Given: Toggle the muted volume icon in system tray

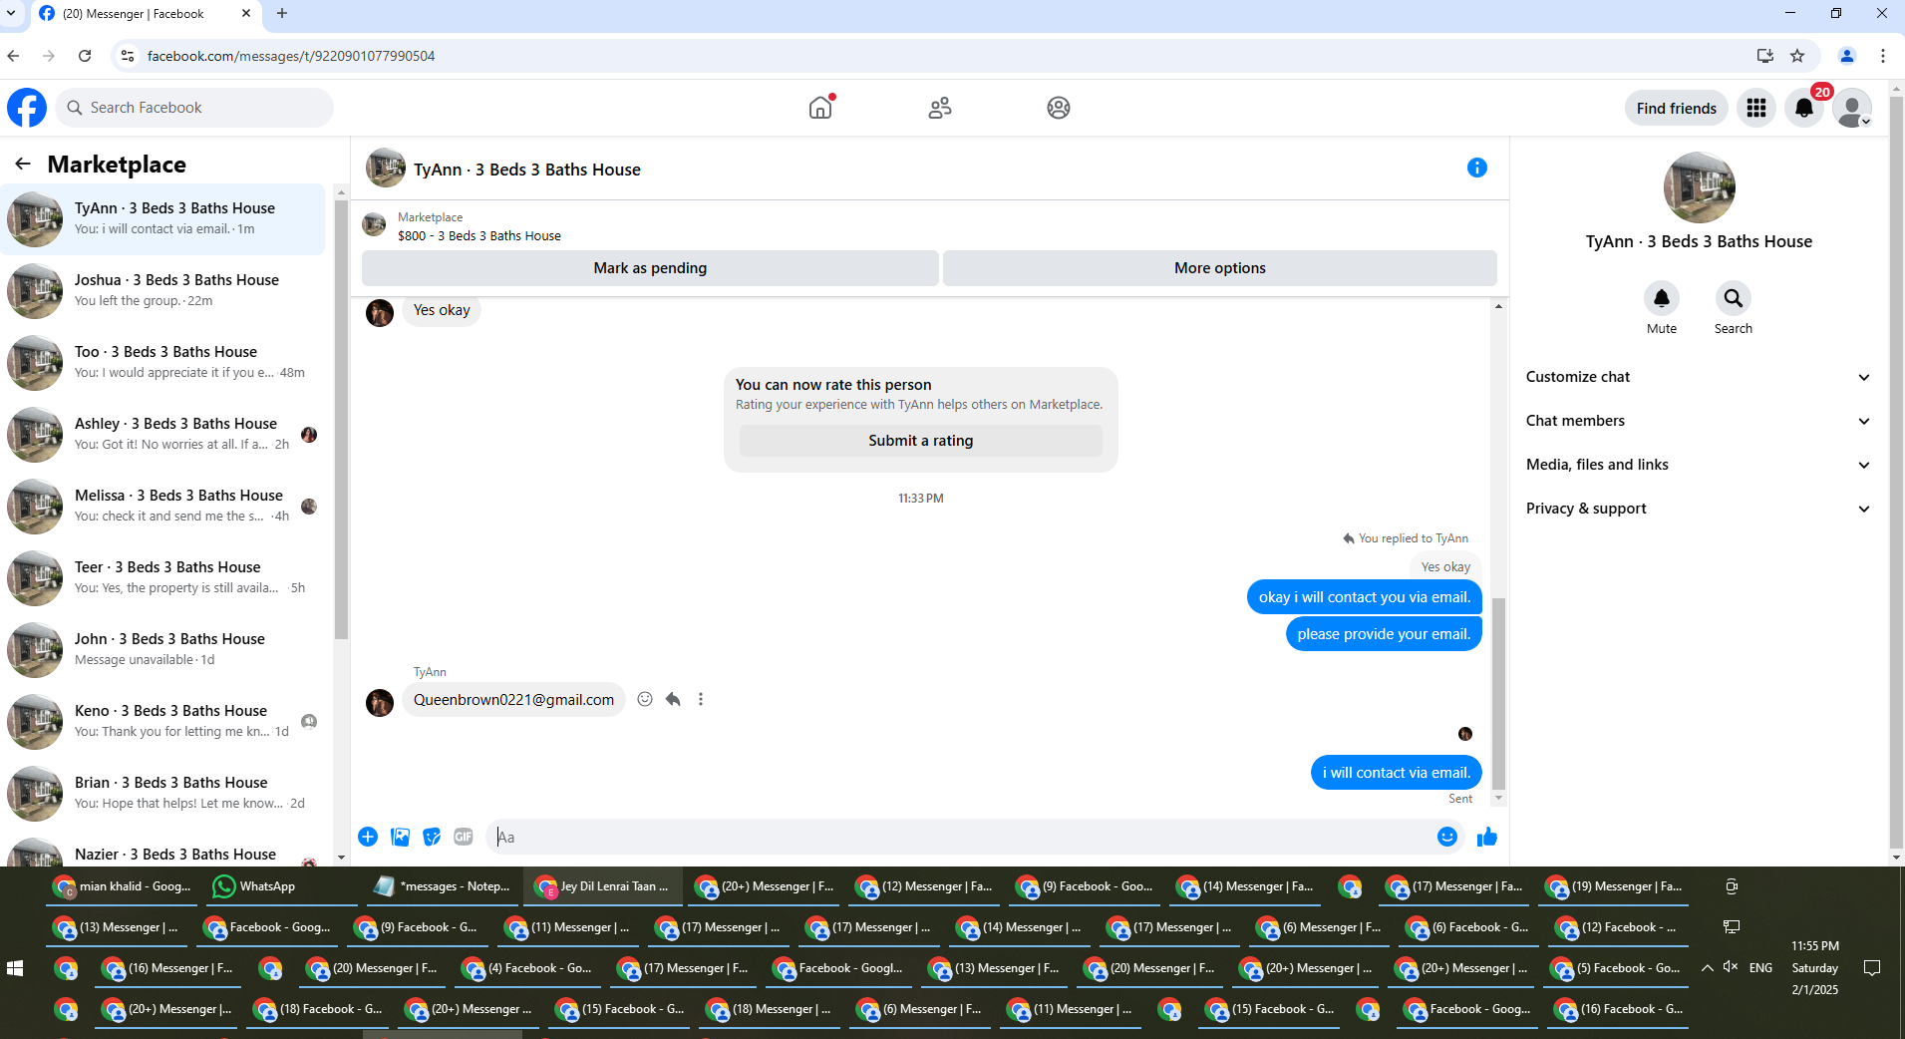Looking at the screenshot, I should click(x=1731, y=967).
